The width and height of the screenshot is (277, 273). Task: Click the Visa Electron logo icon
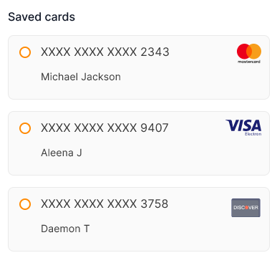[x=243, y=128]
